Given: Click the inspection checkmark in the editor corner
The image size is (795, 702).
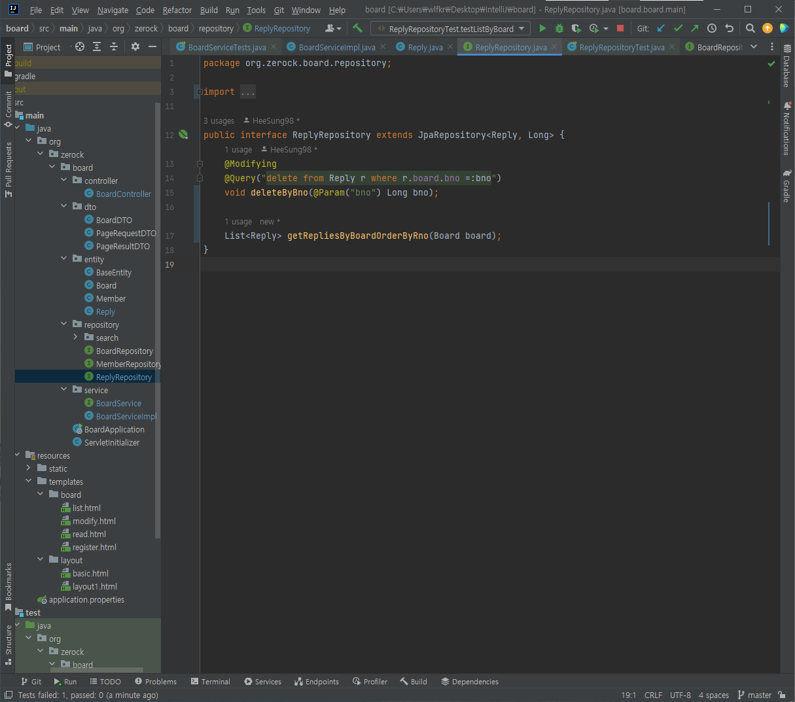Looking at the screenshot, I should (771, 64).
